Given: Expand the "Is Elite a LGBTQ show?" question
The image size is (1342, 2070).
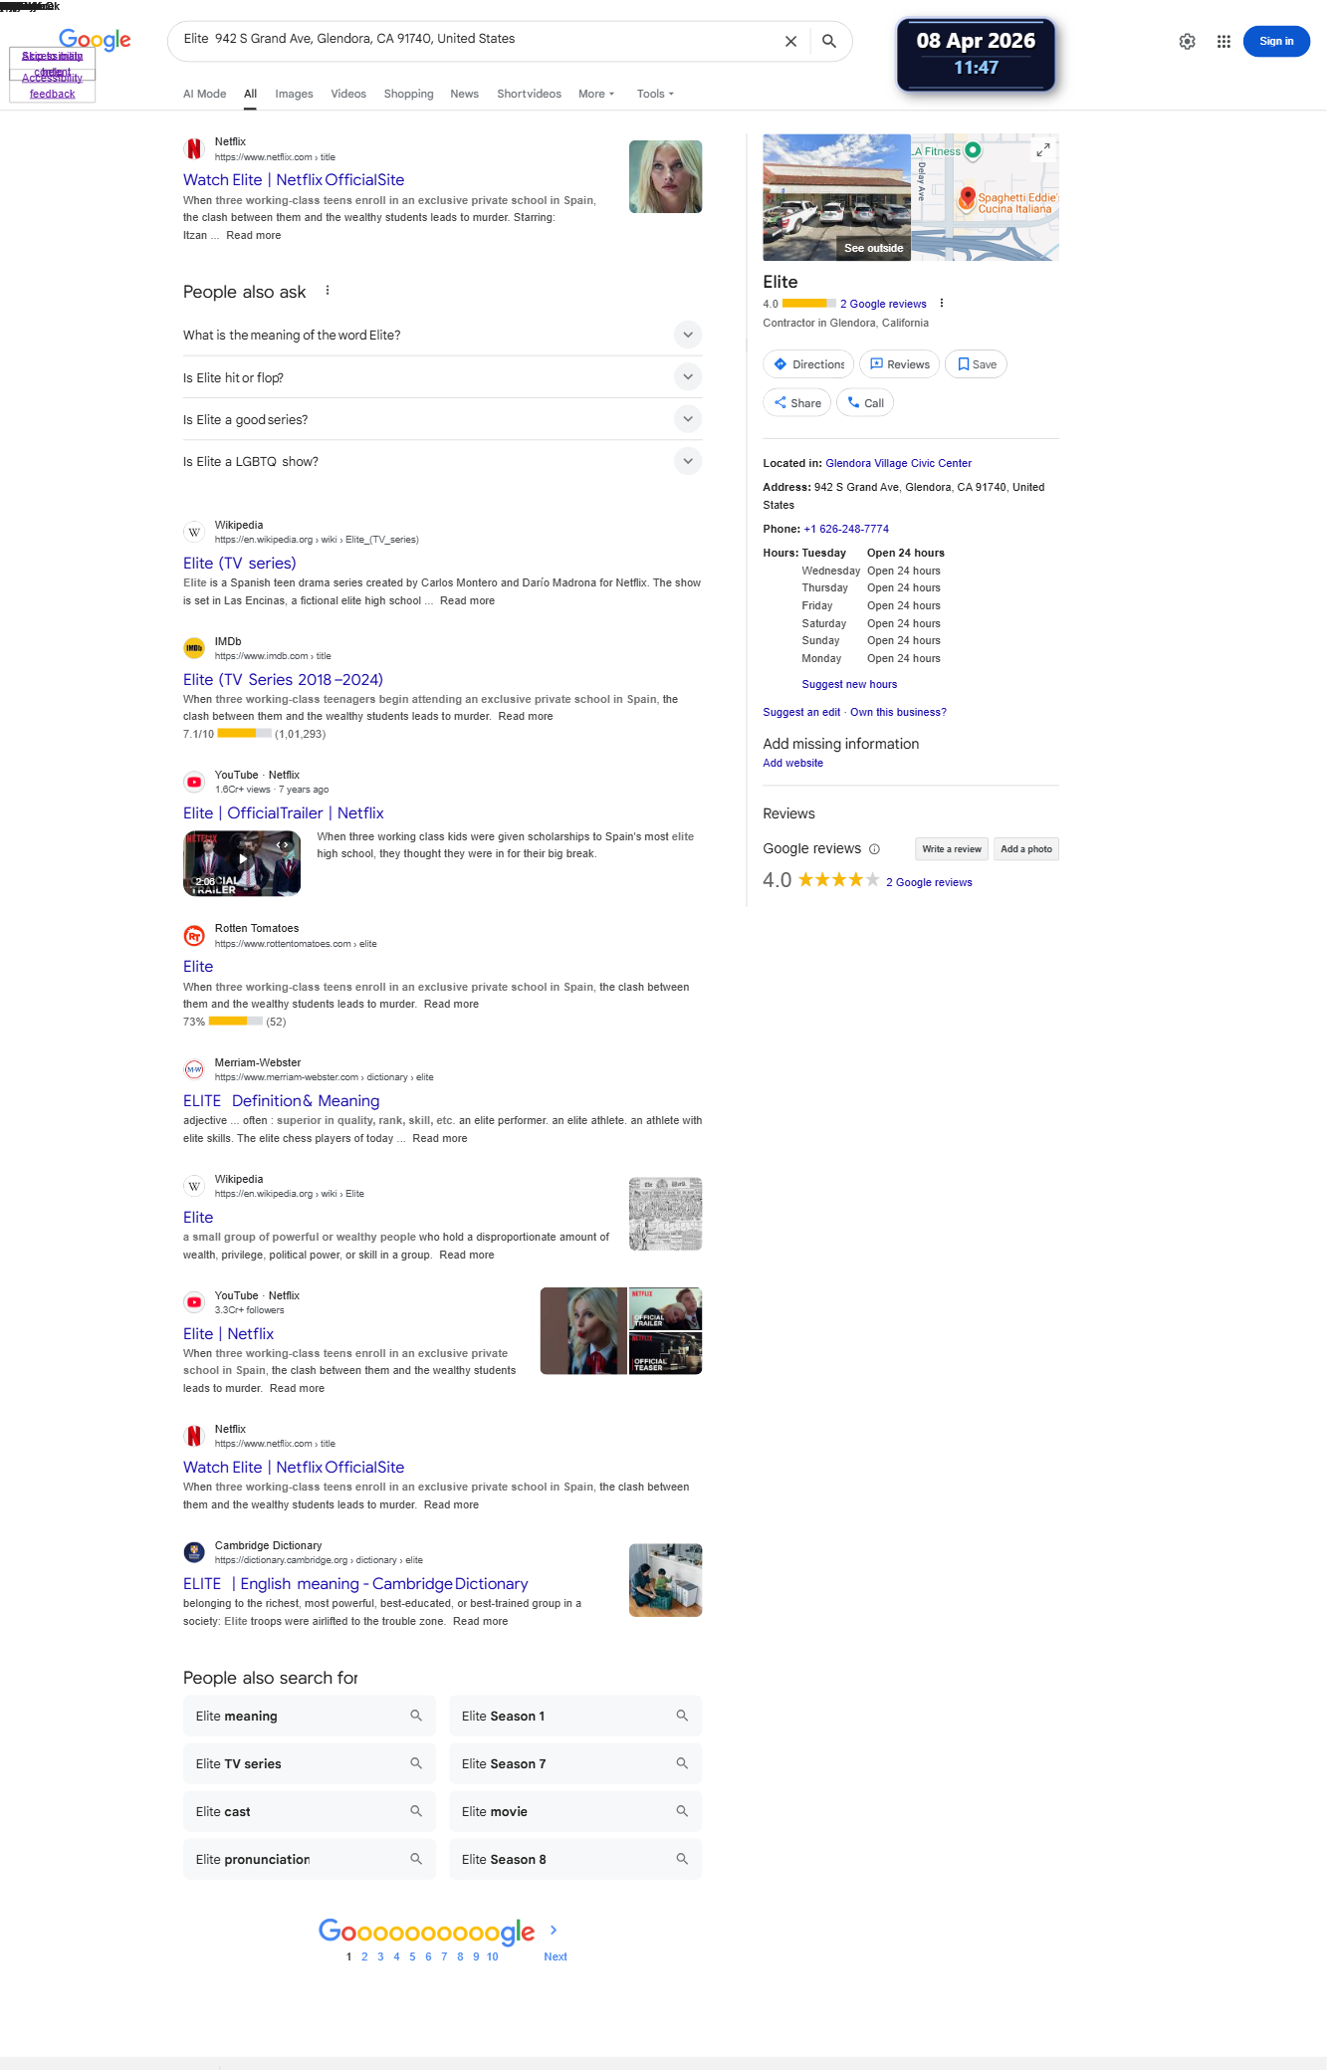Looking at the screenshot, I should tap(442, 461).
